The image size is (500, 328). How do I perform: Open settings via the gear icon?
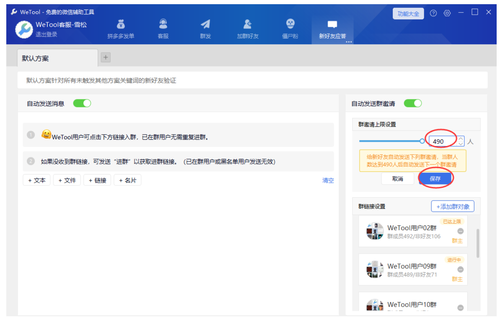tap(447, 13)
